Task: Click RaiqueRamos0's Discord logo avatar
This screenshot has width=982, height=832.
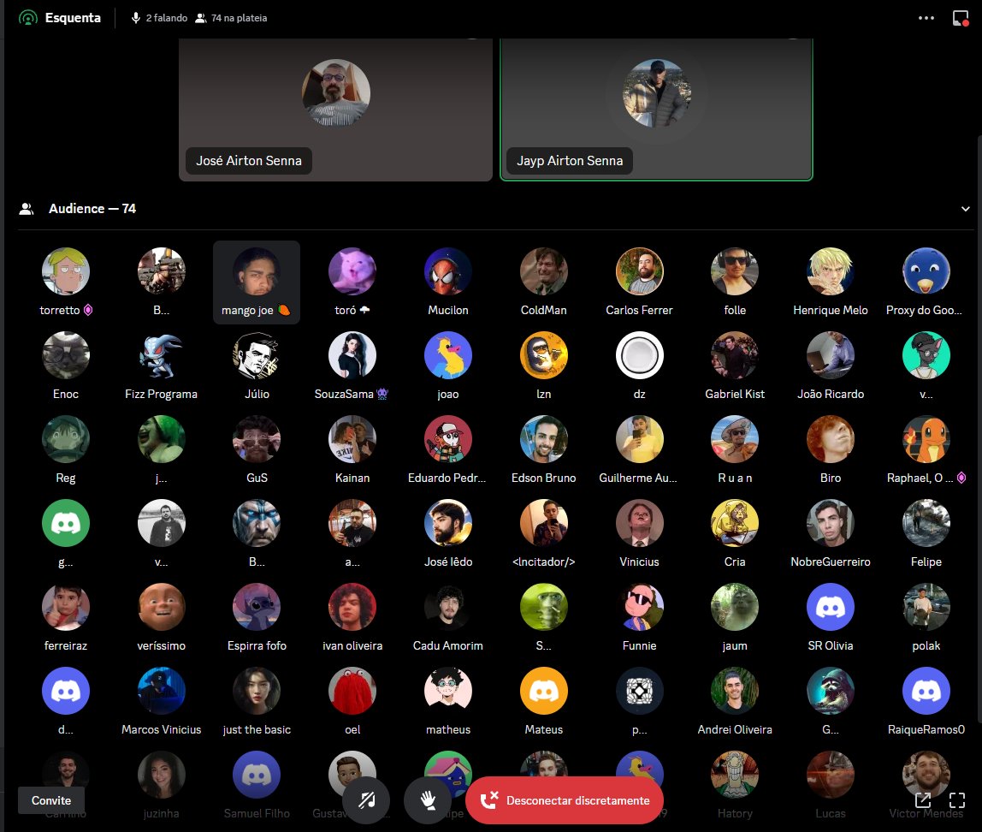Action: 926,689
